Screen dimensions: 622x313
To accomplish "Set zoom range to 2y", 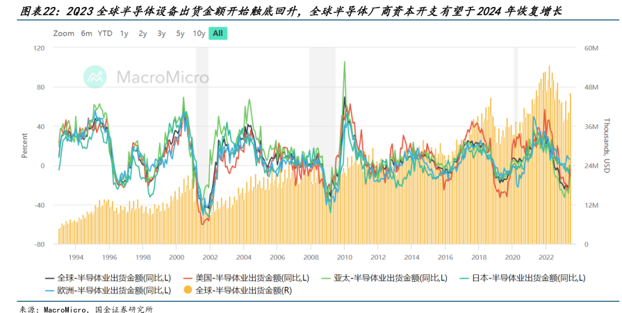I will pos(142,33).
